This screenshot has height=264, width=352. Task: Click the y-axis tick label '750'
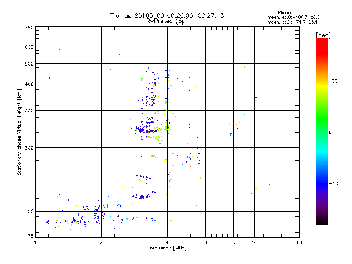[x=29, y=28]
